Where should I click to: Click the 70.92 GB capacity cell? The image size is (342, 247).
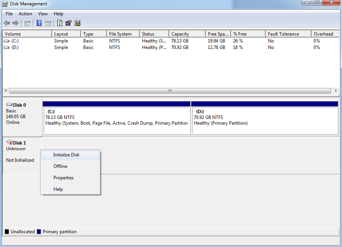(x=180, y=47)
